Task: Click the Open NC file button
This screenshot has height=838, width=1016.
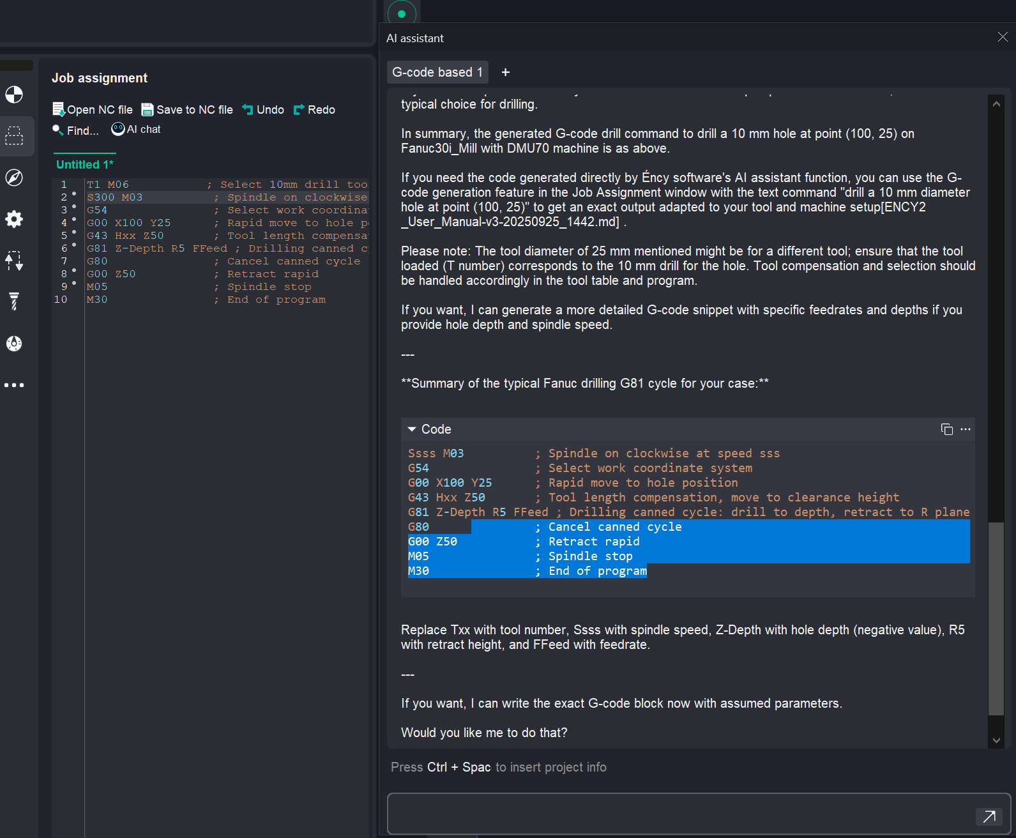Action: tap(93, 110)
